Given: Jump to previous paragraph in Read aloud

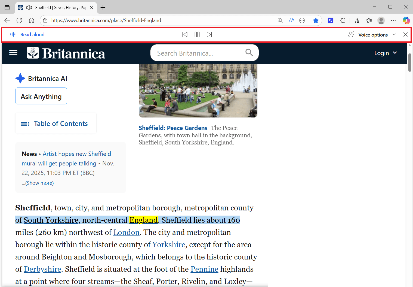Looking at the screenshot, I should pyautogui.click(x=185, y=34).
